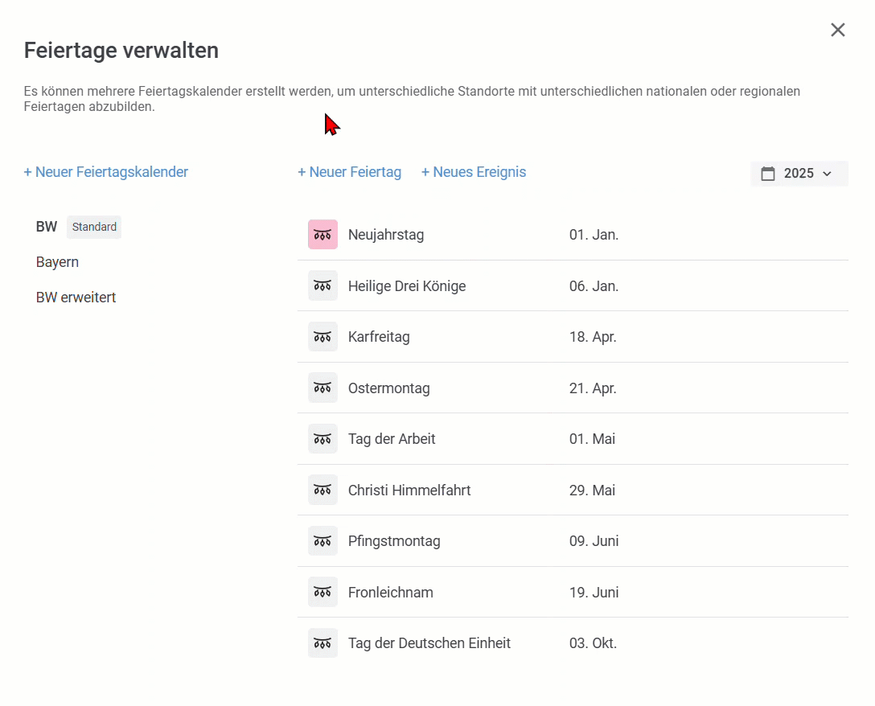Open the Karfreitag date 18. Apr.
Viewport: 875px width, 706px height.
(593, 337)
